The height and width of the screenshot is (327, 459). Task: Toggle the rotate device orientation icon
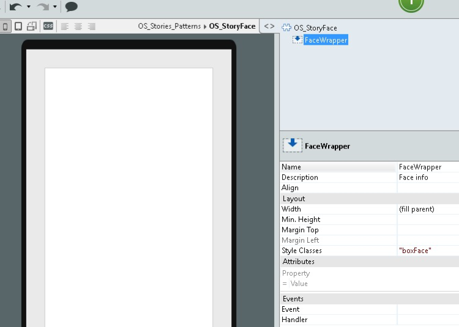click(x=32, y=26)
